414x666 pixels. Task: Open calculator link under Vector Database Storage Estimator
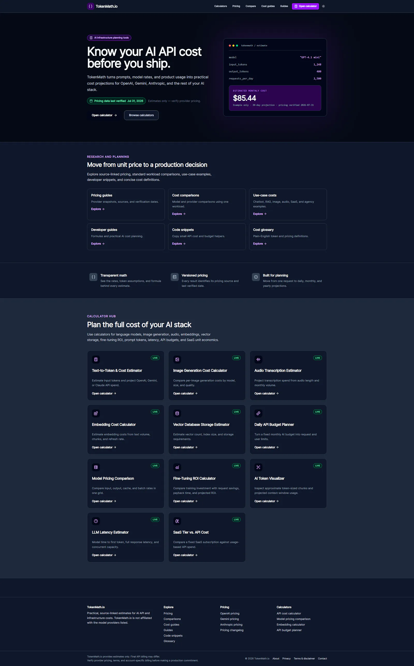pyautogui.click(x=185, y=447)
